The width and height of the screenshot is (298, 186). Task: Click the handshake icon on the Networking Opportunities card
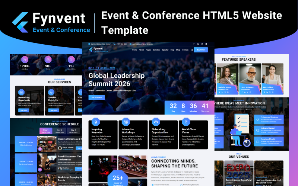click(156, 122)
